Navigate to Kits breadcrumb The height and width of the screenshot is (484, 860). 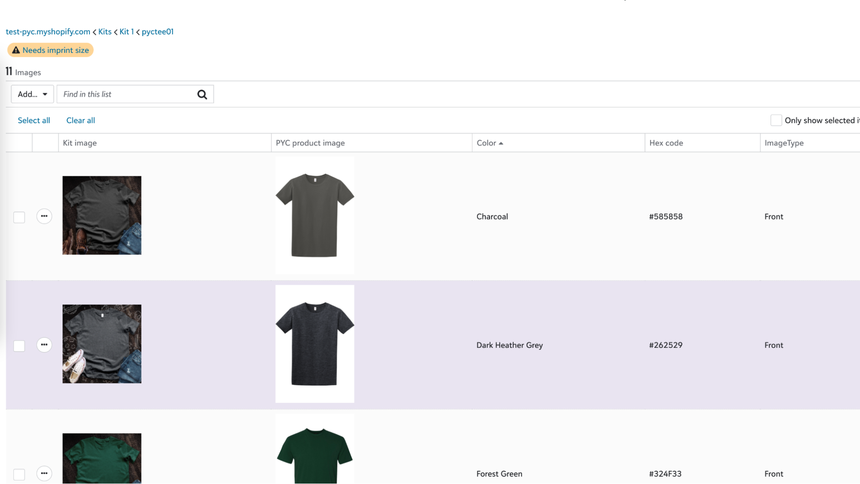[105, 32]
